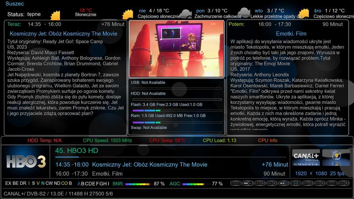Click the programme progress bar under 45. HBO3 HD

170,157
